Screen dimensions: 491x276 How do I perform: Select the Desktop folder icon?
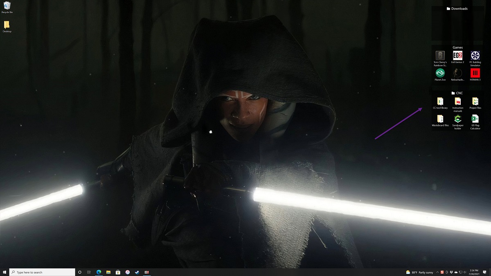click(x=7, y=26)
